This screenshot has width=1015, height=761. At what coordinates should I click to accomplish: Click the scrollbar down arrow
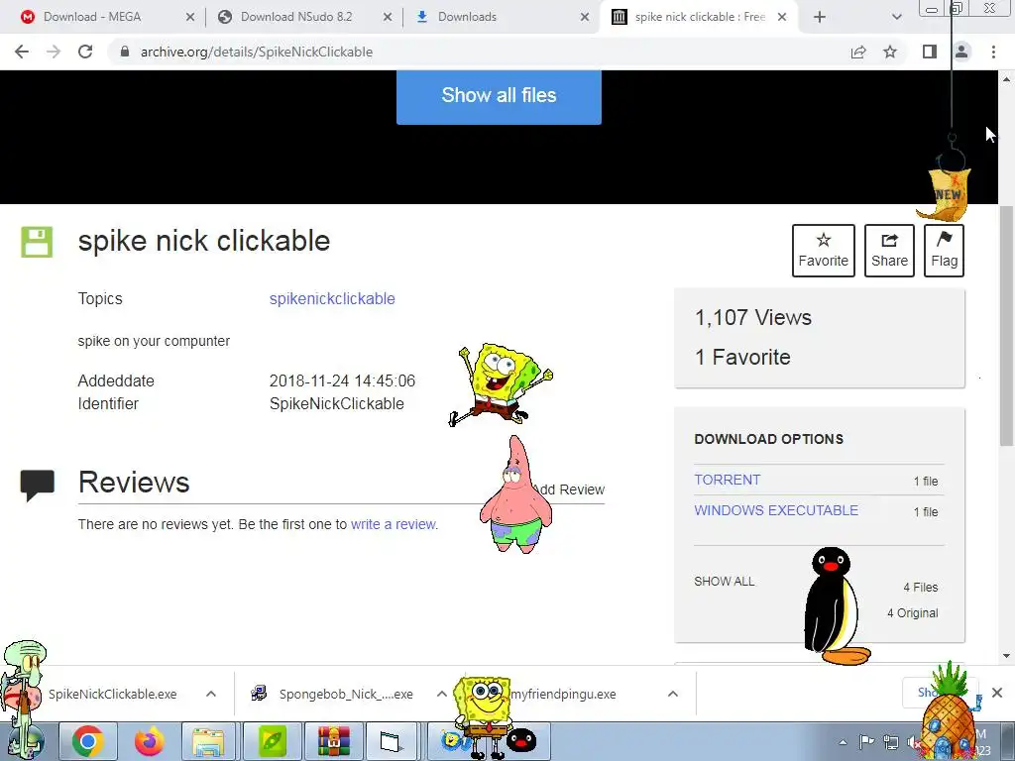(1006, 656)
